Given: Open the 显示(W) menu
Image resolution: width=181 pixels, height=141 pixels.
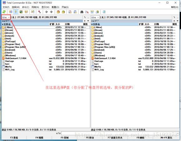Looking at the screenshot, I should [45, 7].
